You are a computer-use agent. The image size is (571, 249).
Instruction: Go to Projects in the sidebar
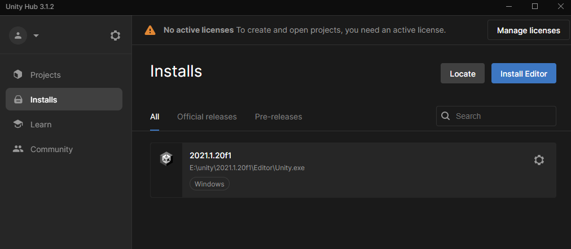point(64,75)
